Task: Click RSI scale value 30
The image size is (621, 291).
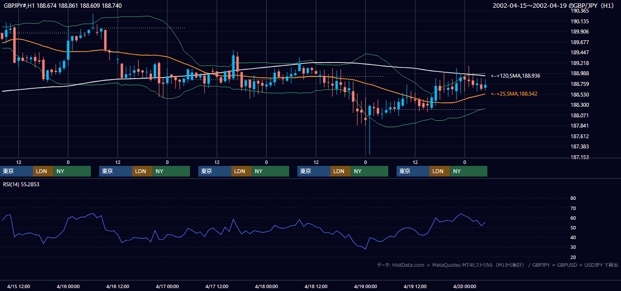Action: click(x=573, y=247)
